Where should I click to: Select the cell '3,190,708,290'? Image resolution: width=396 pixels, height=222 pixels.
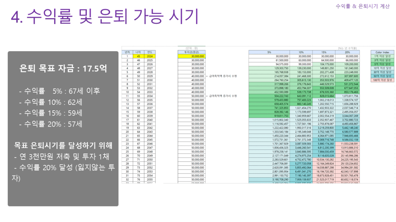[x=269, y=179]
